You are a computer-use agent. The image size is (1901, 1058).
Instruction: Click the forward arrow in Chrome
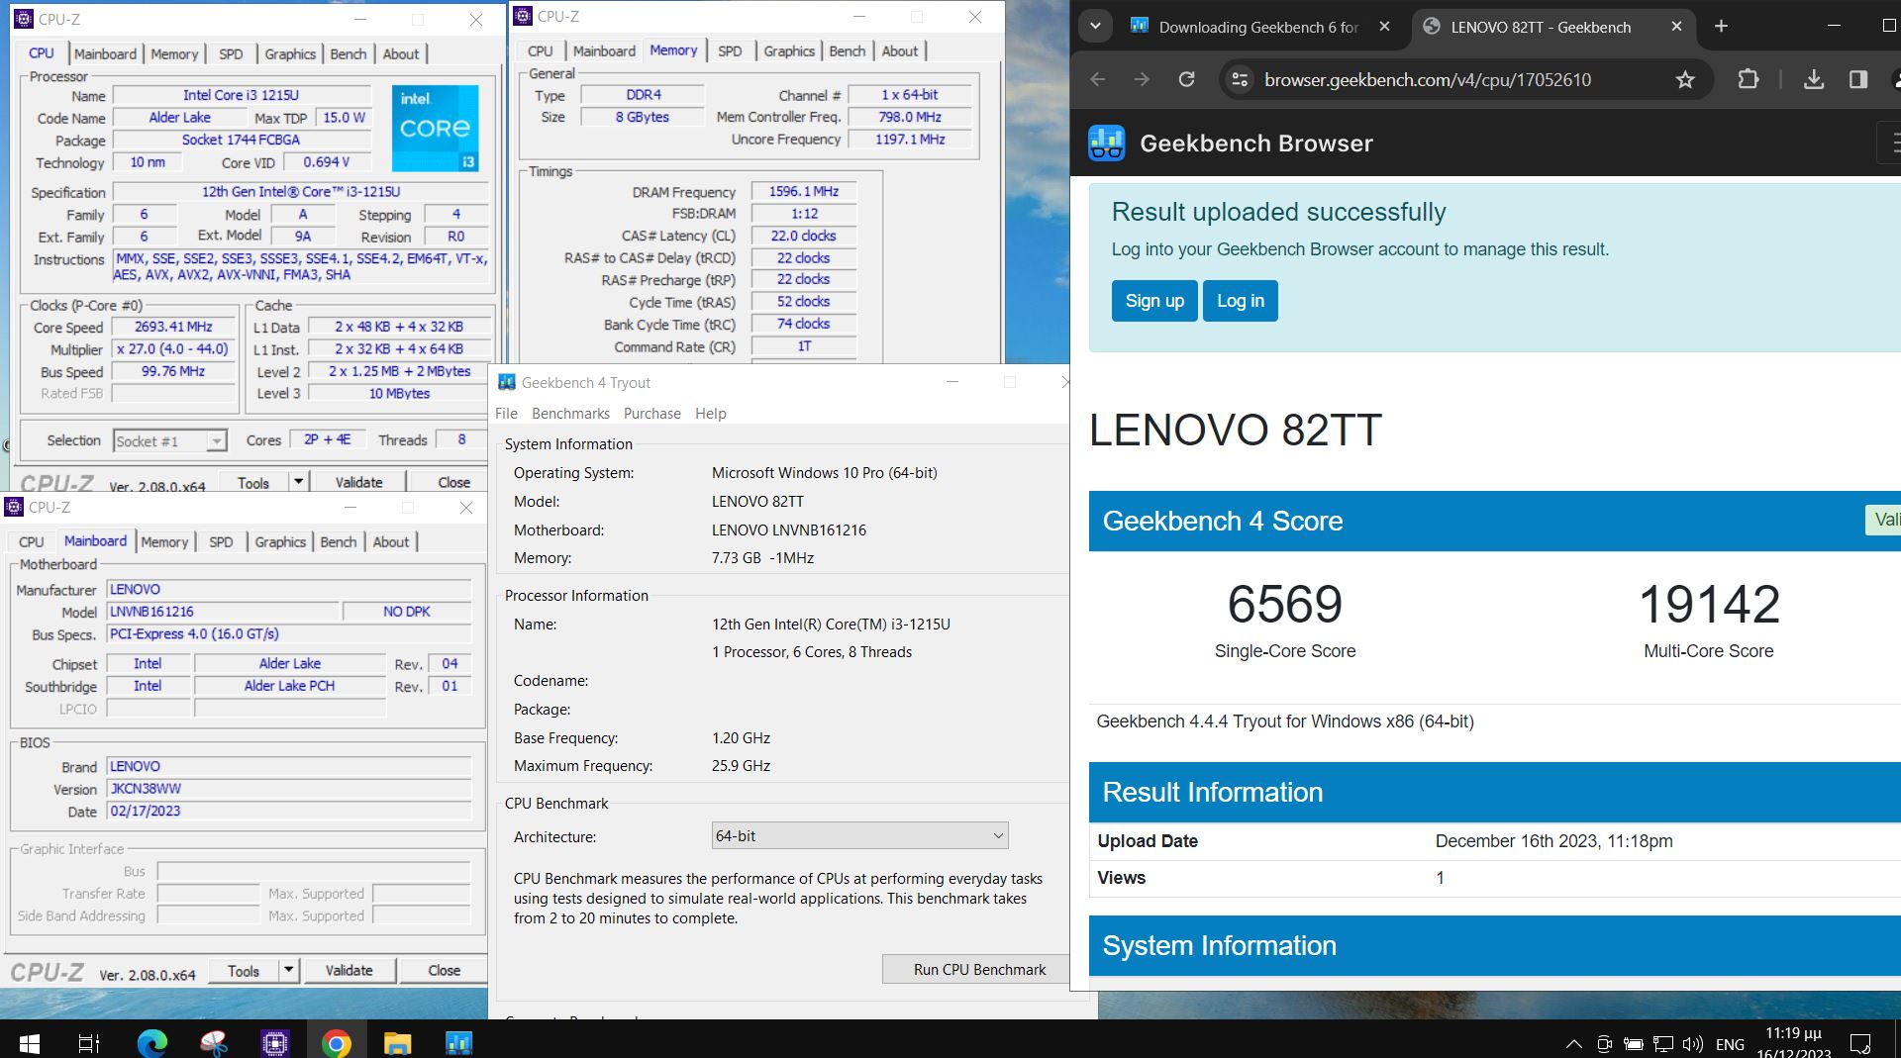[1142, 79]
